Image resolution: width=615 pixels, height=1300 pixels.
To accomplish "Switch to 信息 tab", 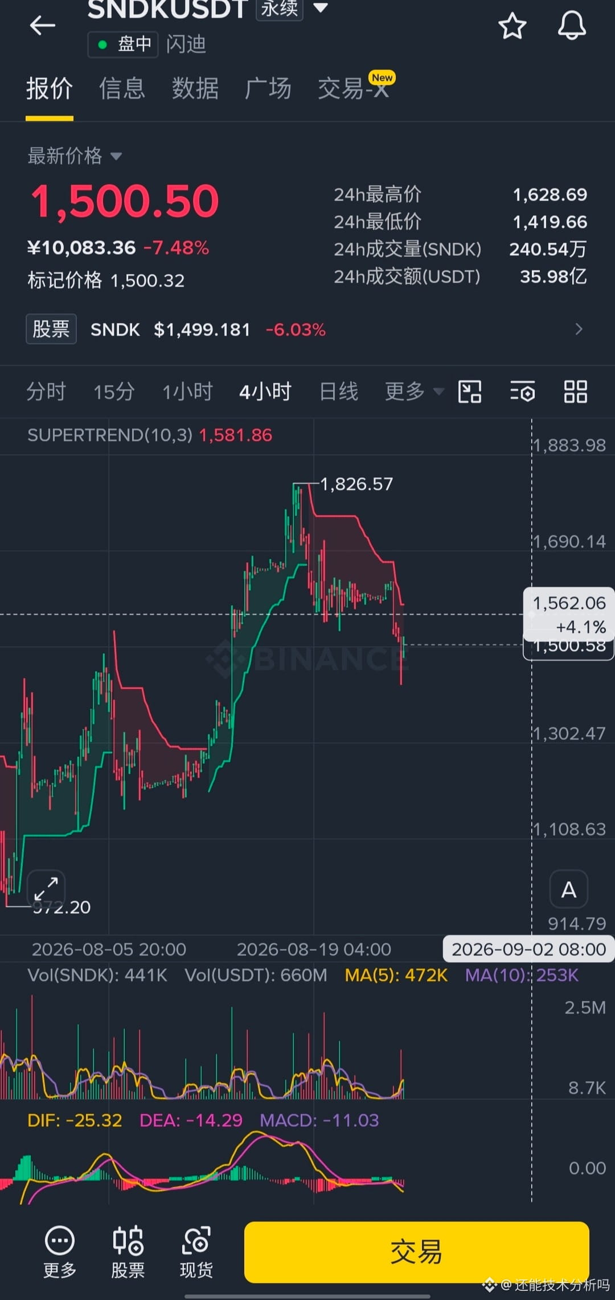I will tap(122, 89).
